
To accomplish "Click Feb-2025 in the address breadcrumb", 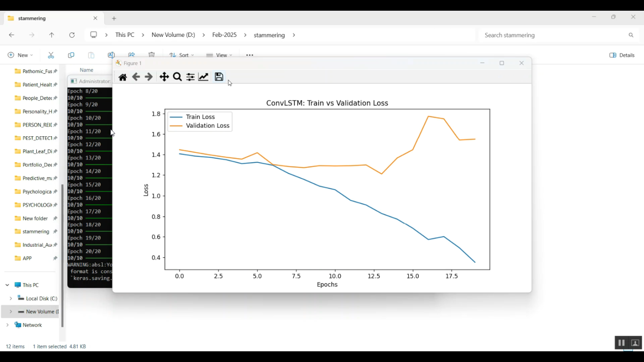I will [x=224, y=35].
